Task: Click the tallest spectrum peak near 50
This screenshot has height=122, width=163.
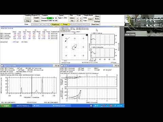Action: coord(42,86)
